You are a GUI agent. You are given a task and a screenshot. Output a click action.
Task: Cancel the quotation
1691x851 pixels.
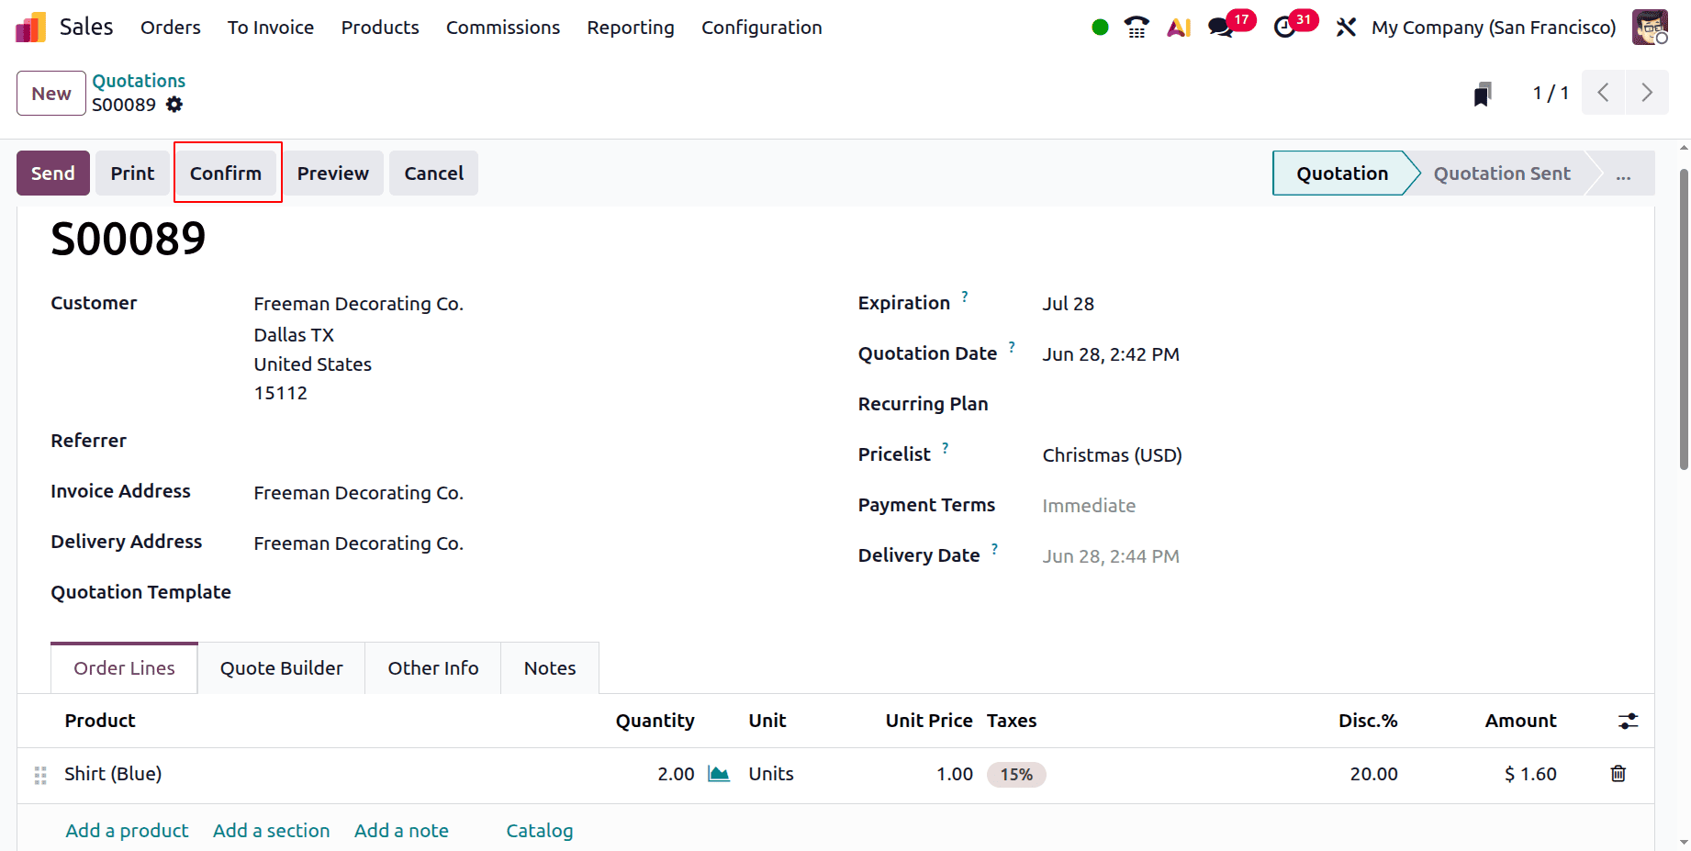tap(434, 174)
